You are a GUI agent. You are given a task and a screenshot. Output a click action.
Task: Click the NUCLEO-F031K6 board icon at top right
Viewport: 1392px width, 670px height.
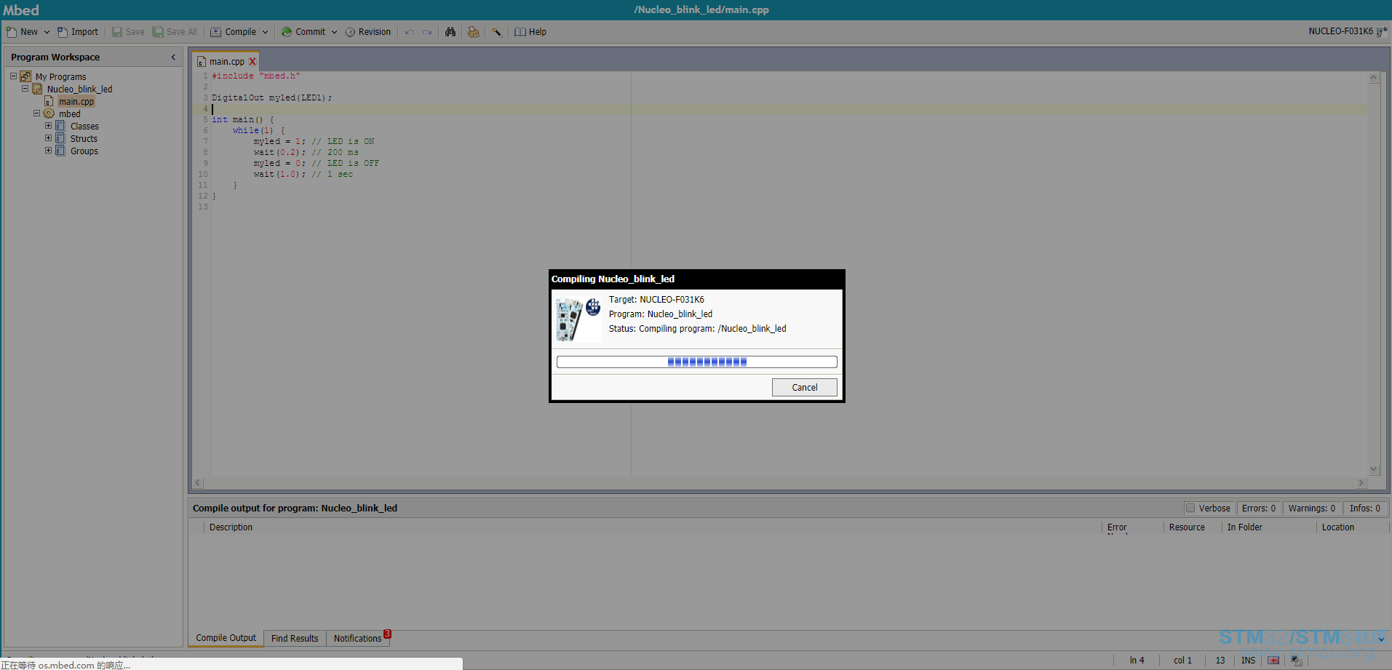pyautogui.click(x=1382, y=32)
